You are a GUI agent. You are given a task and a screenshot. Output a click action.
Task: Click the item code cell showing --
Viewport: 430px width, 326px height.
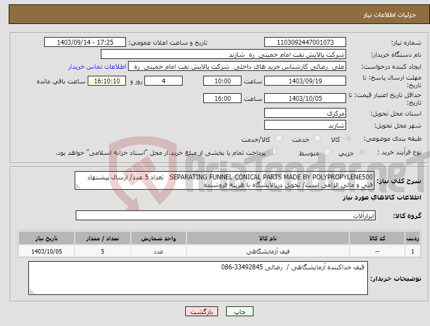[x=377, y=251]
